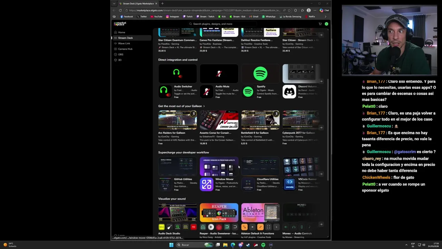Click the Elgato Marketplace logo

120,24
